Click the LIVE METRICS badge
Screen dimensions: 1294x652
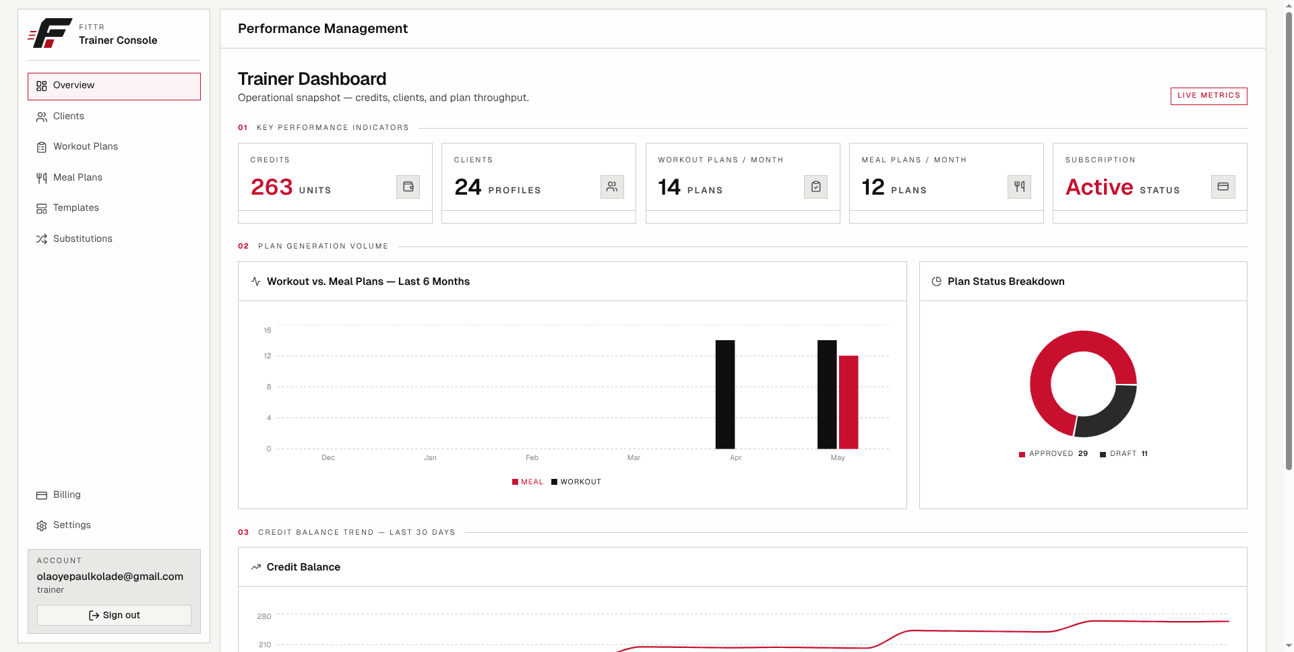(x=1208, y=96)
